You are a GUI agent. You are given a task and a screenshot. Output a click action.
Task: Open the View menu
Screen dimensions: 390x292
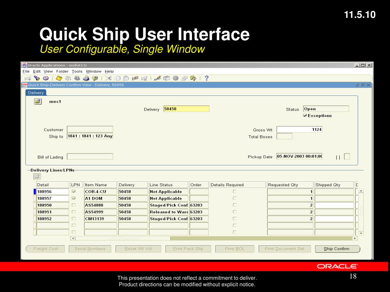coord(48,71)
